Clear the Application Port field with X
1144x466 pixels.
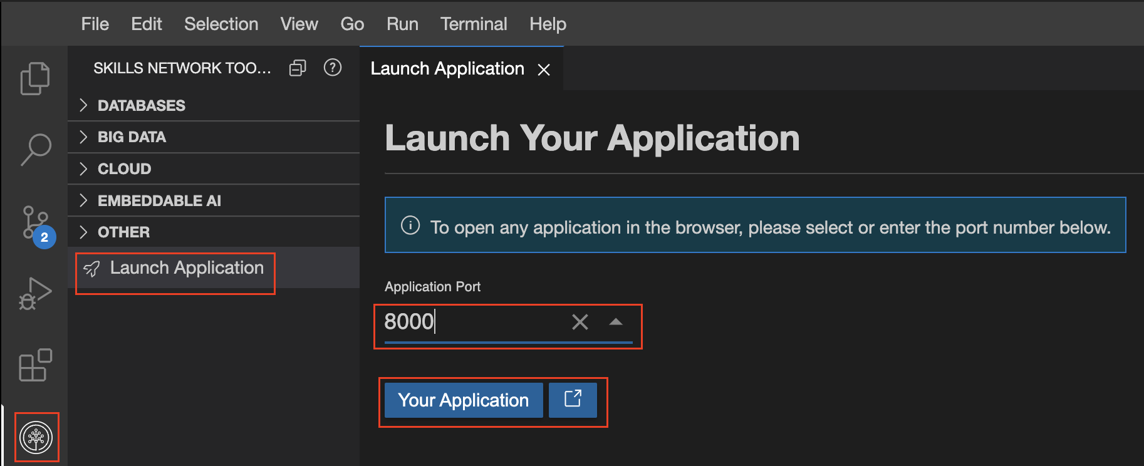point(580,322)
